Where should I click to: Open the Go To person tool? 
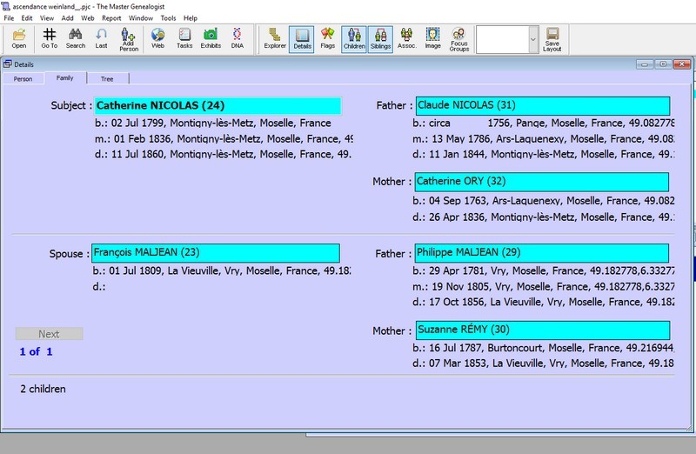[x=50, y=38]
